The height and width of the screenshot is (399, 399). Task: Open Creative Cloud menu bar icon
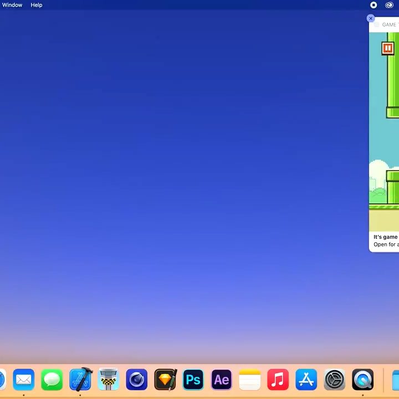(x=389, y=5)
